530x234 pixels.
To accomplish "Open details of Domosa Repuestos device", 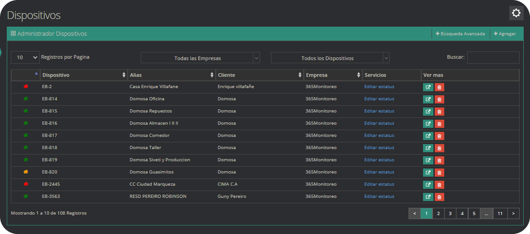I will pyautogui.click(x=428, y=112).
